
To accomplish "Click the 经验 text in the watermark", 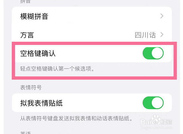I will coord(167,122).
